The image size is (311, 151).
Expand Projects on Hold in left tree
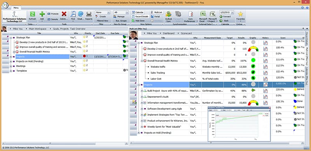point(11,61)
